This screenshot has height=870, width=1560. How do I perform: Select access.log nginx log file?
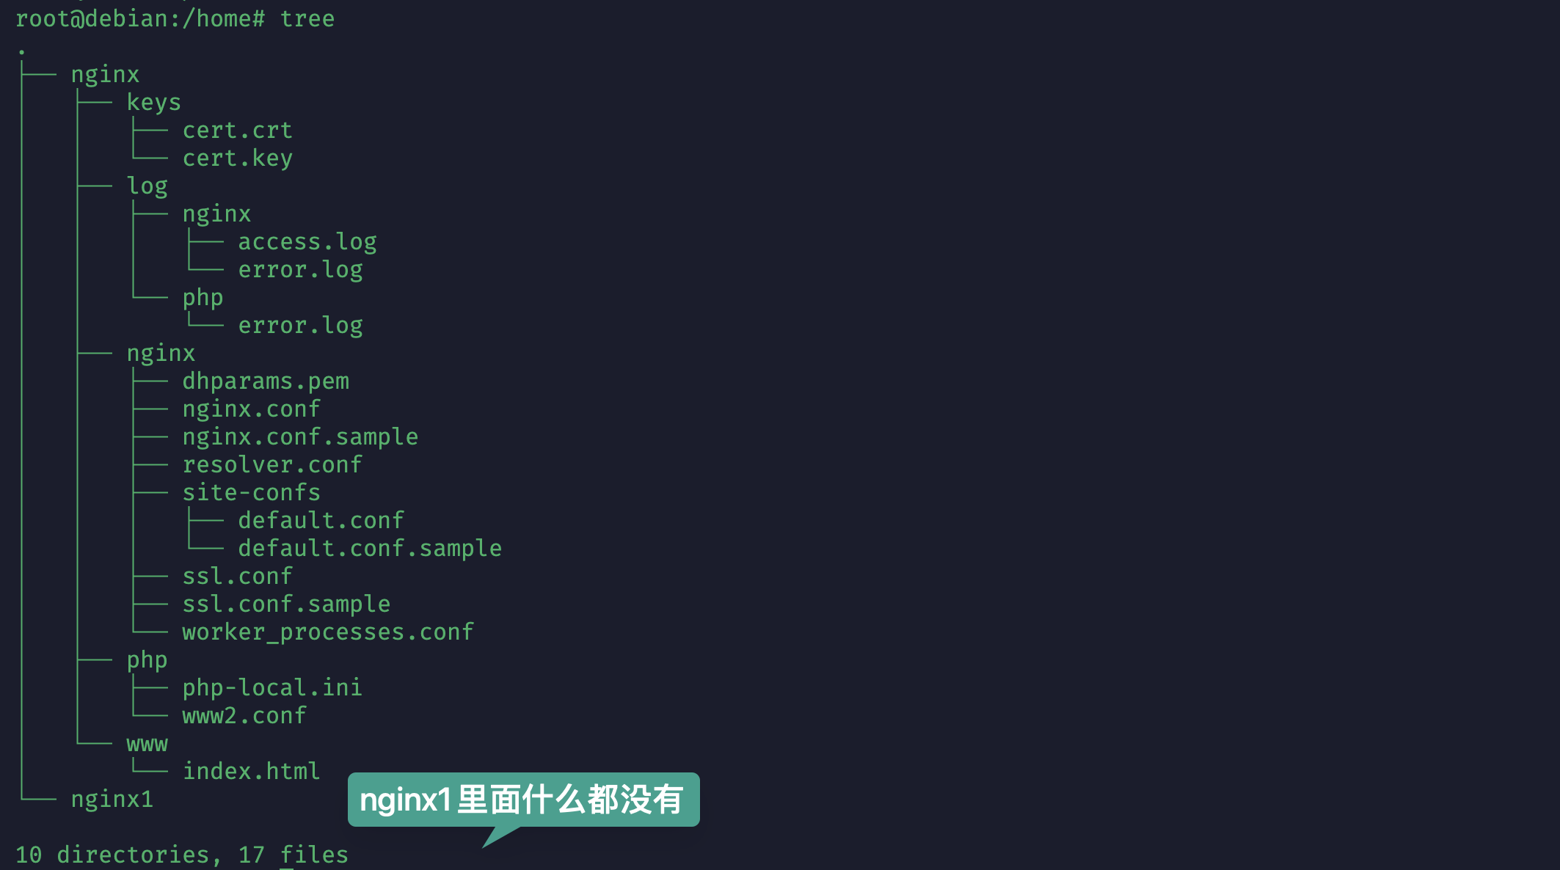pos(305,241)
